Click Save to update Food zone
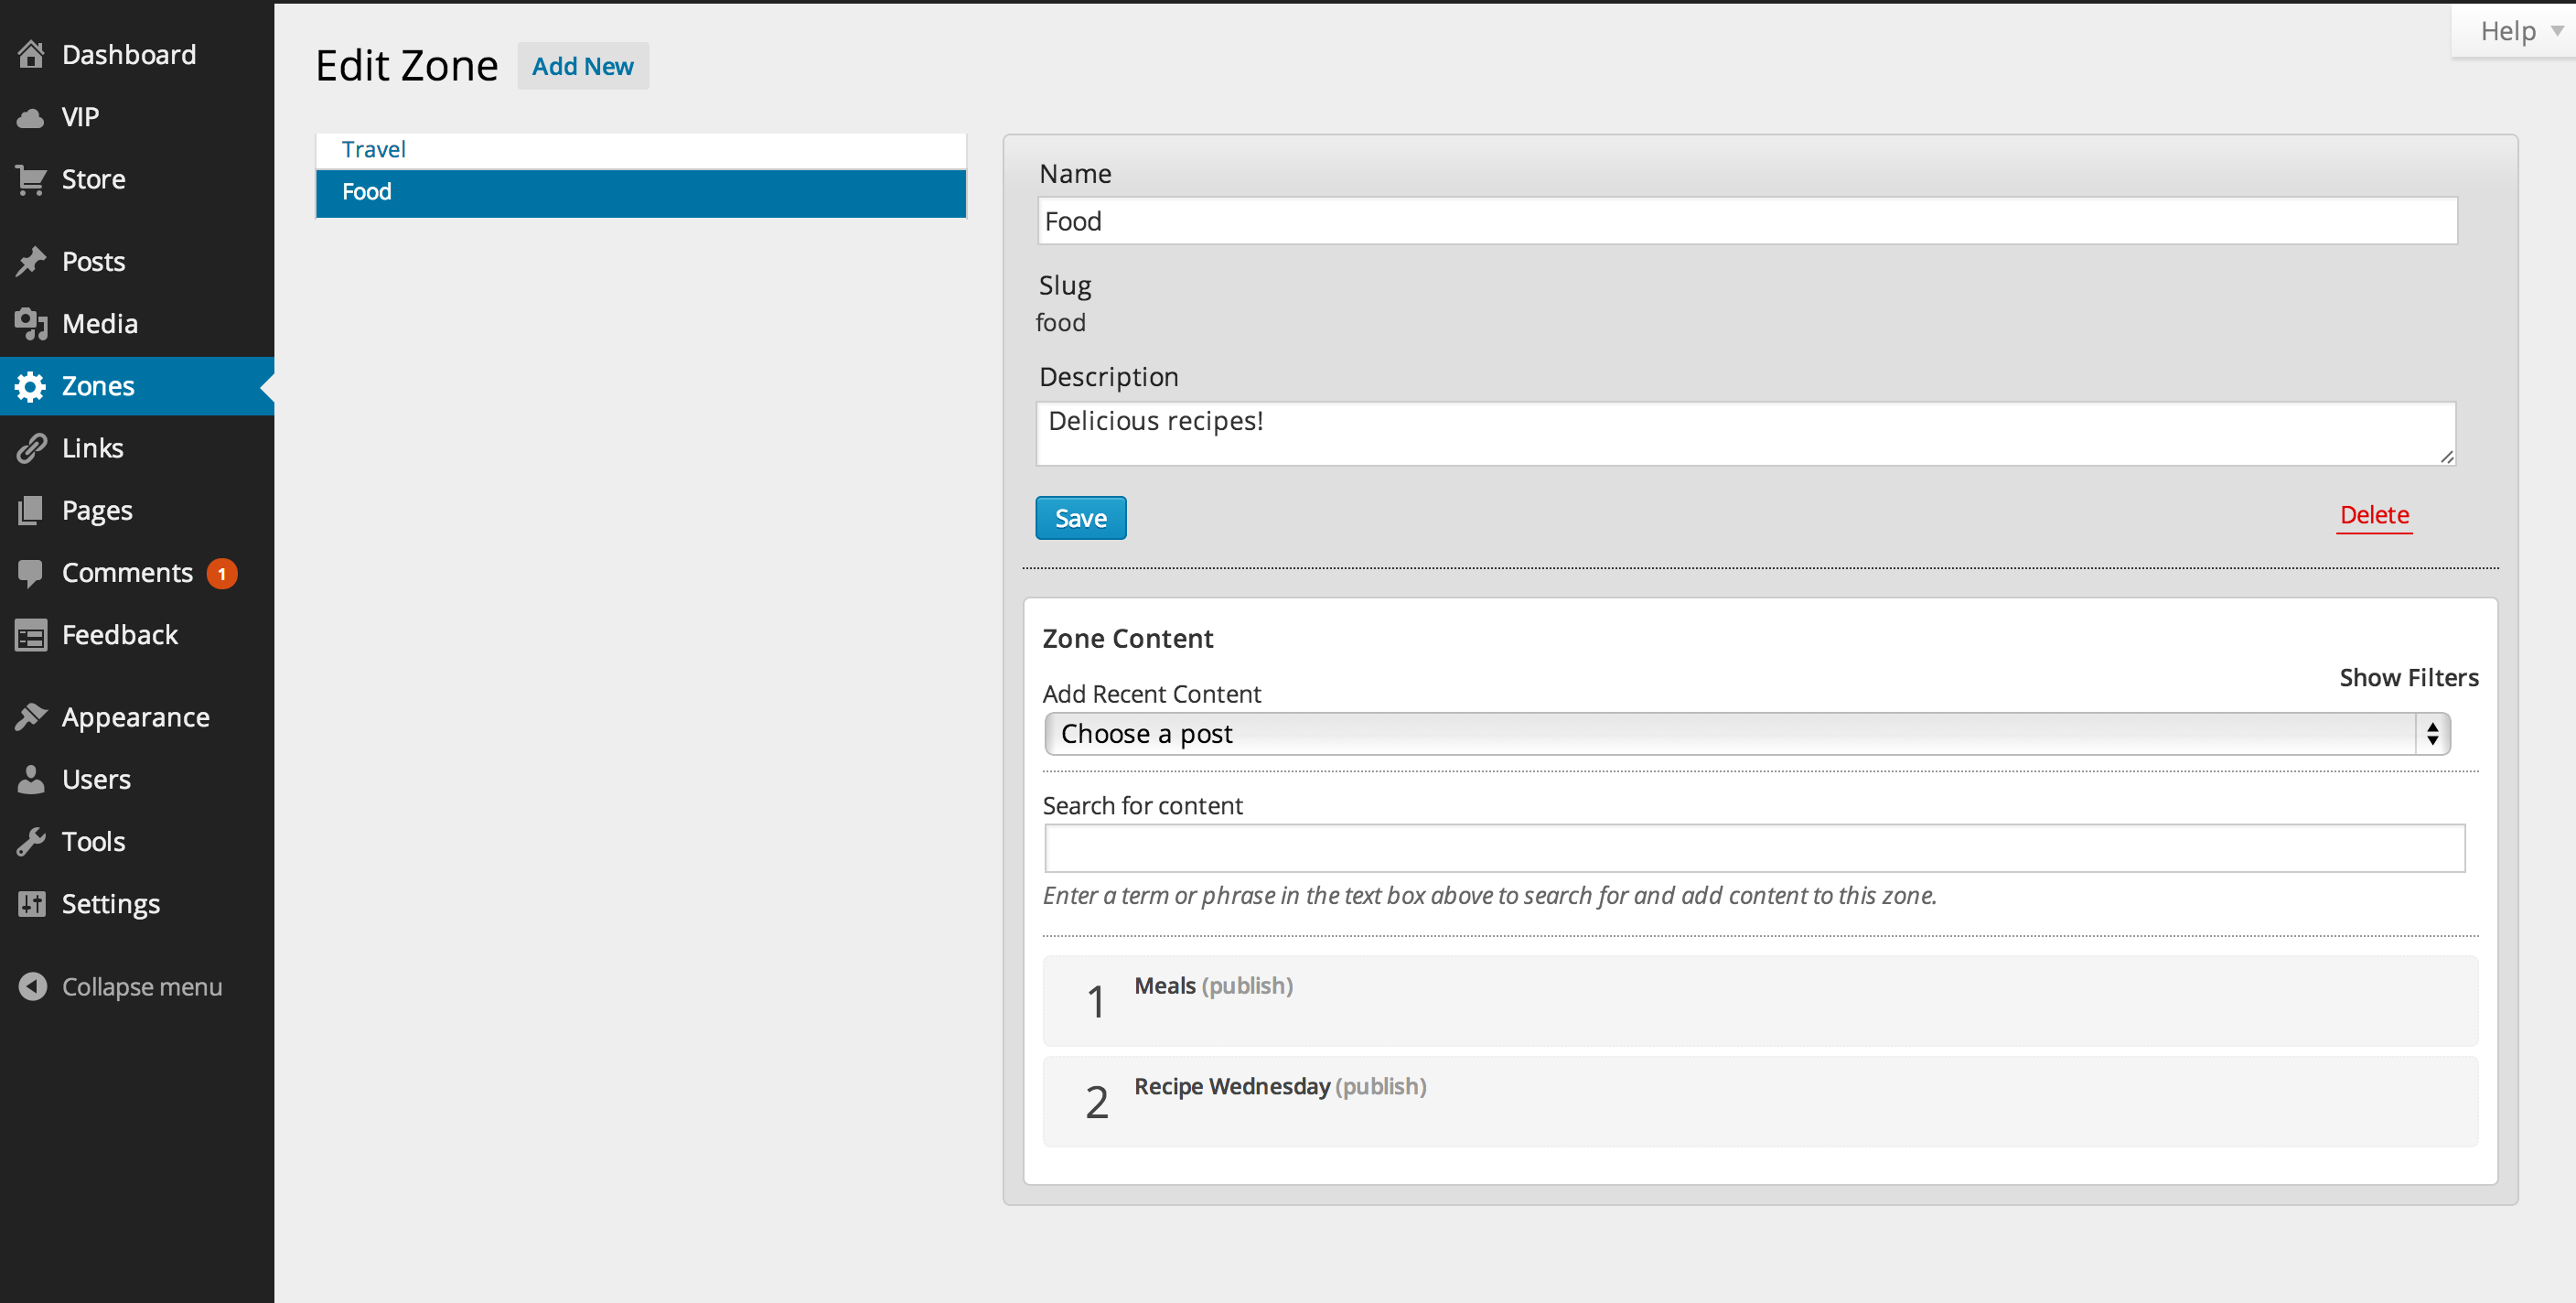This screenshot has height=1303, width=2576. pos(1081,517)
